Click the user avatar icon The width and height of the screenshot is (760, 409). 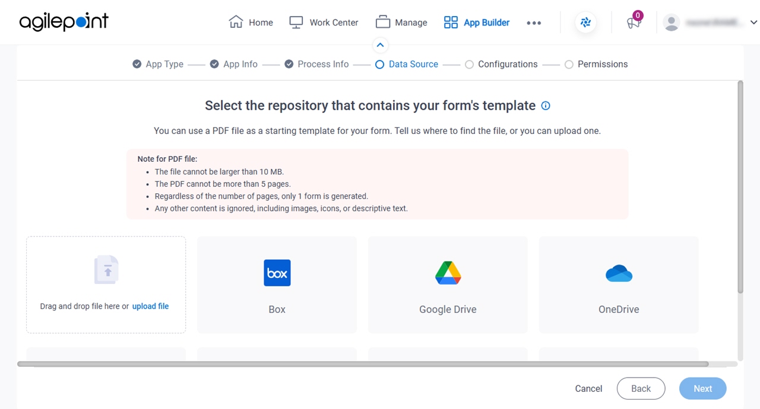pos(672,23)
